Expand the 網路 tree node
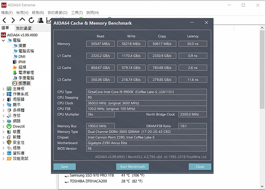 pyautogui.click(x=3, y=121)
